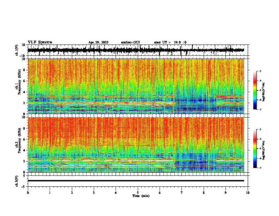The height and width of the screenshot is (216, 279).
Task: Click the "4" kHz tick of ch.2 spectrogram
Action: tap(24, 150)
